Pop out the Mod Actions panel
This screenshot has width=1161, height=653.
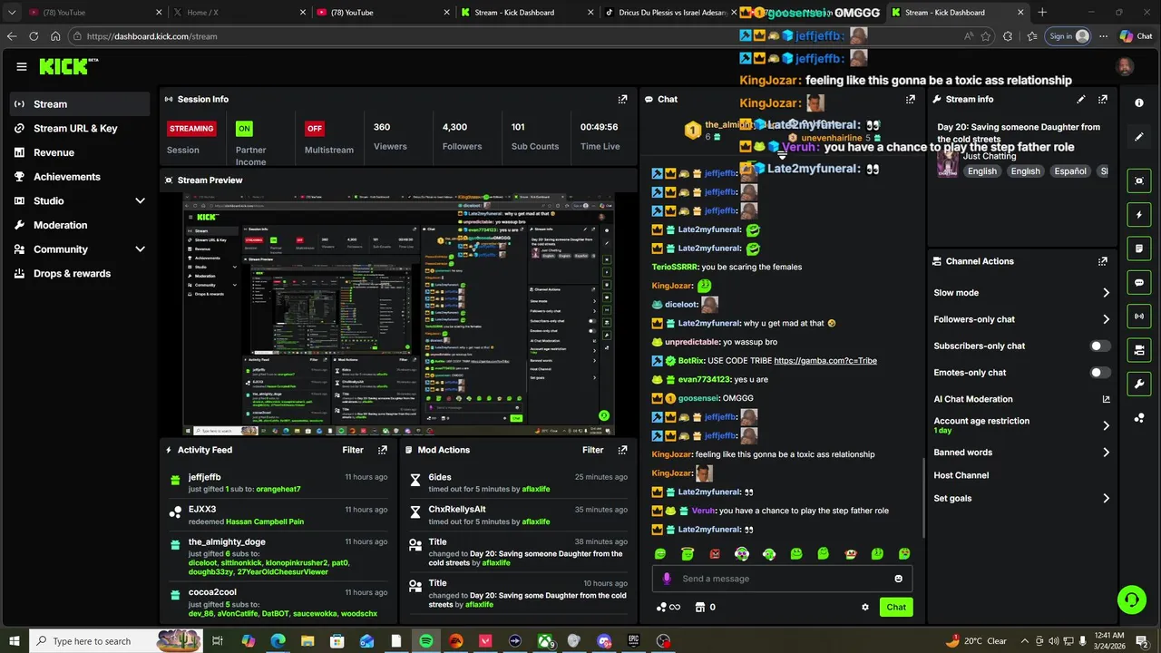[x=622, y=450]
